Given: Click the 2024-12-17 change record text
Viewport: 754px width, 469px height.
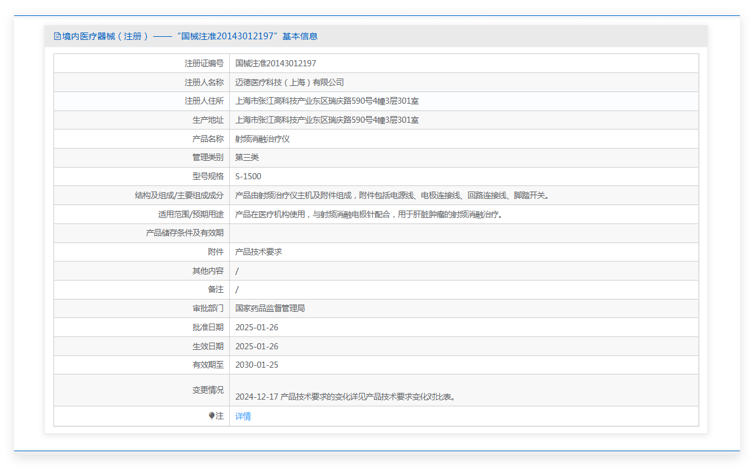Looking at the screenshot, I should pyautogui.click(x=345, y=397).
